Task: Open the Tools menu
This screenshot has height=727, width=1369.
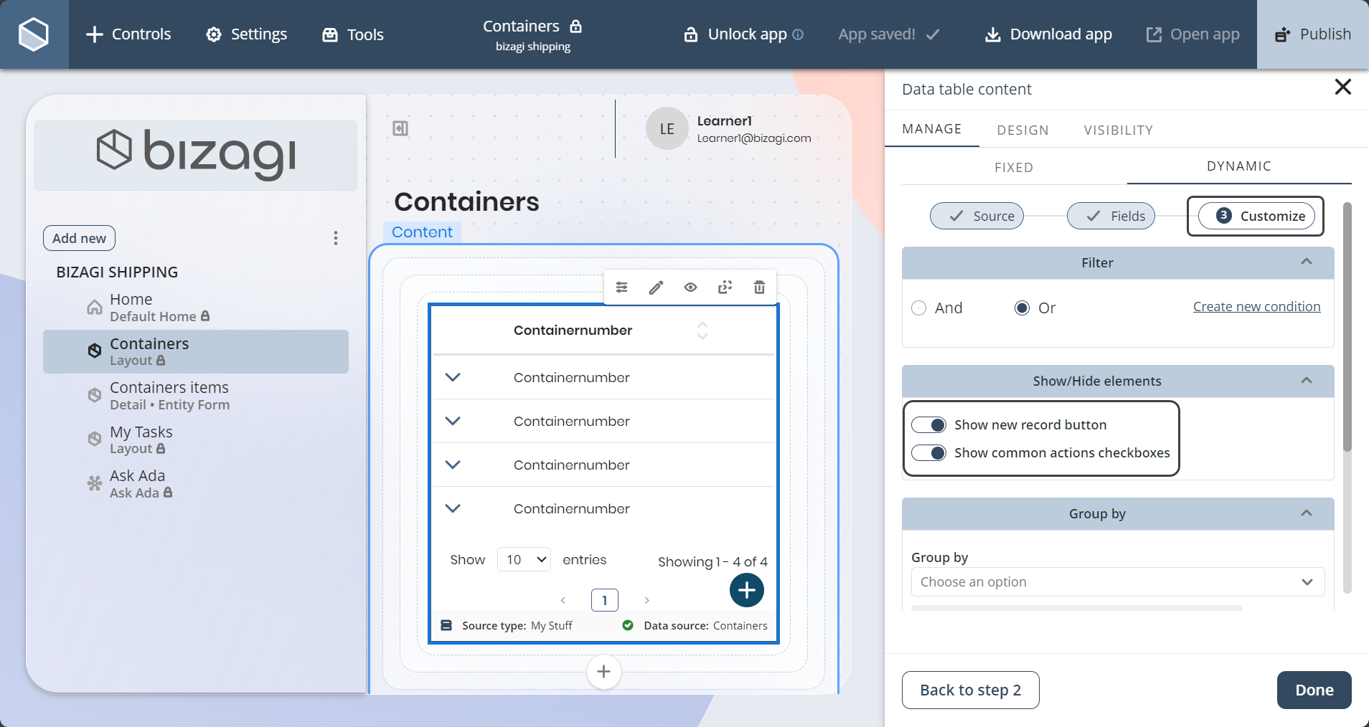Action: [353, 34]
